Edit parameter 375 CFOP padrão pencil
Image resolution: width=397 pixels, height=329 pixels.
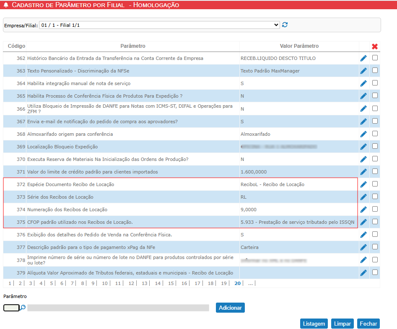pyautogui.click(x=363, y=222)
